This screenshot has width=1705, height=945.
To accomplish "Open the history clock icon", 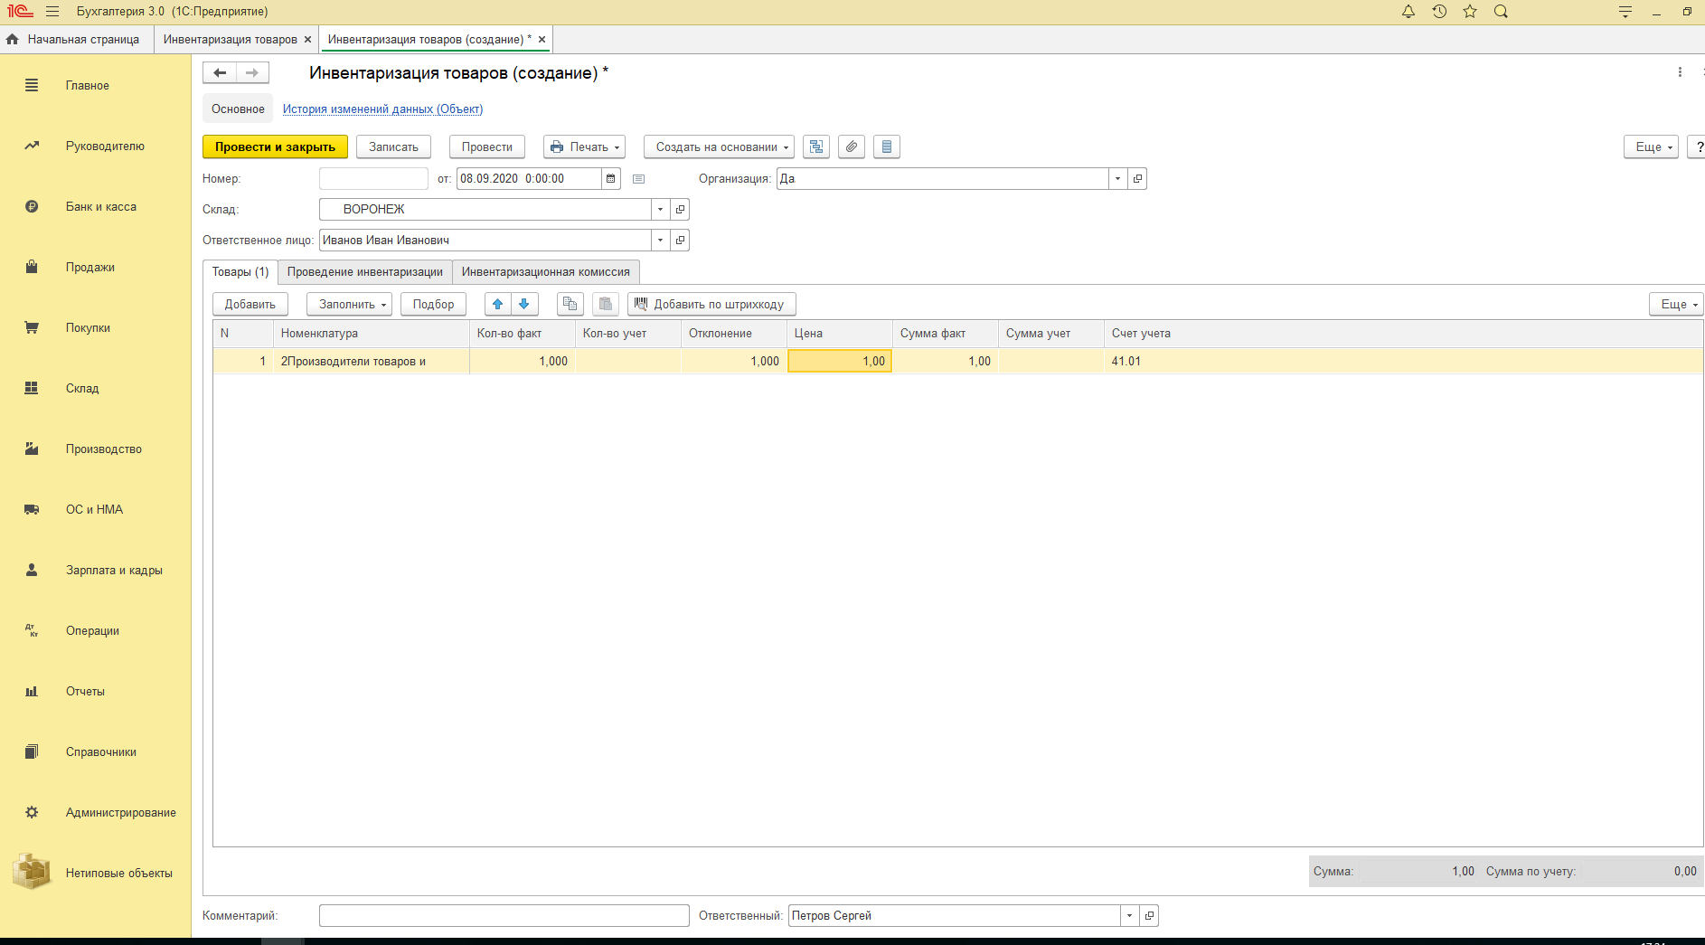I will tap(1439, 12).
